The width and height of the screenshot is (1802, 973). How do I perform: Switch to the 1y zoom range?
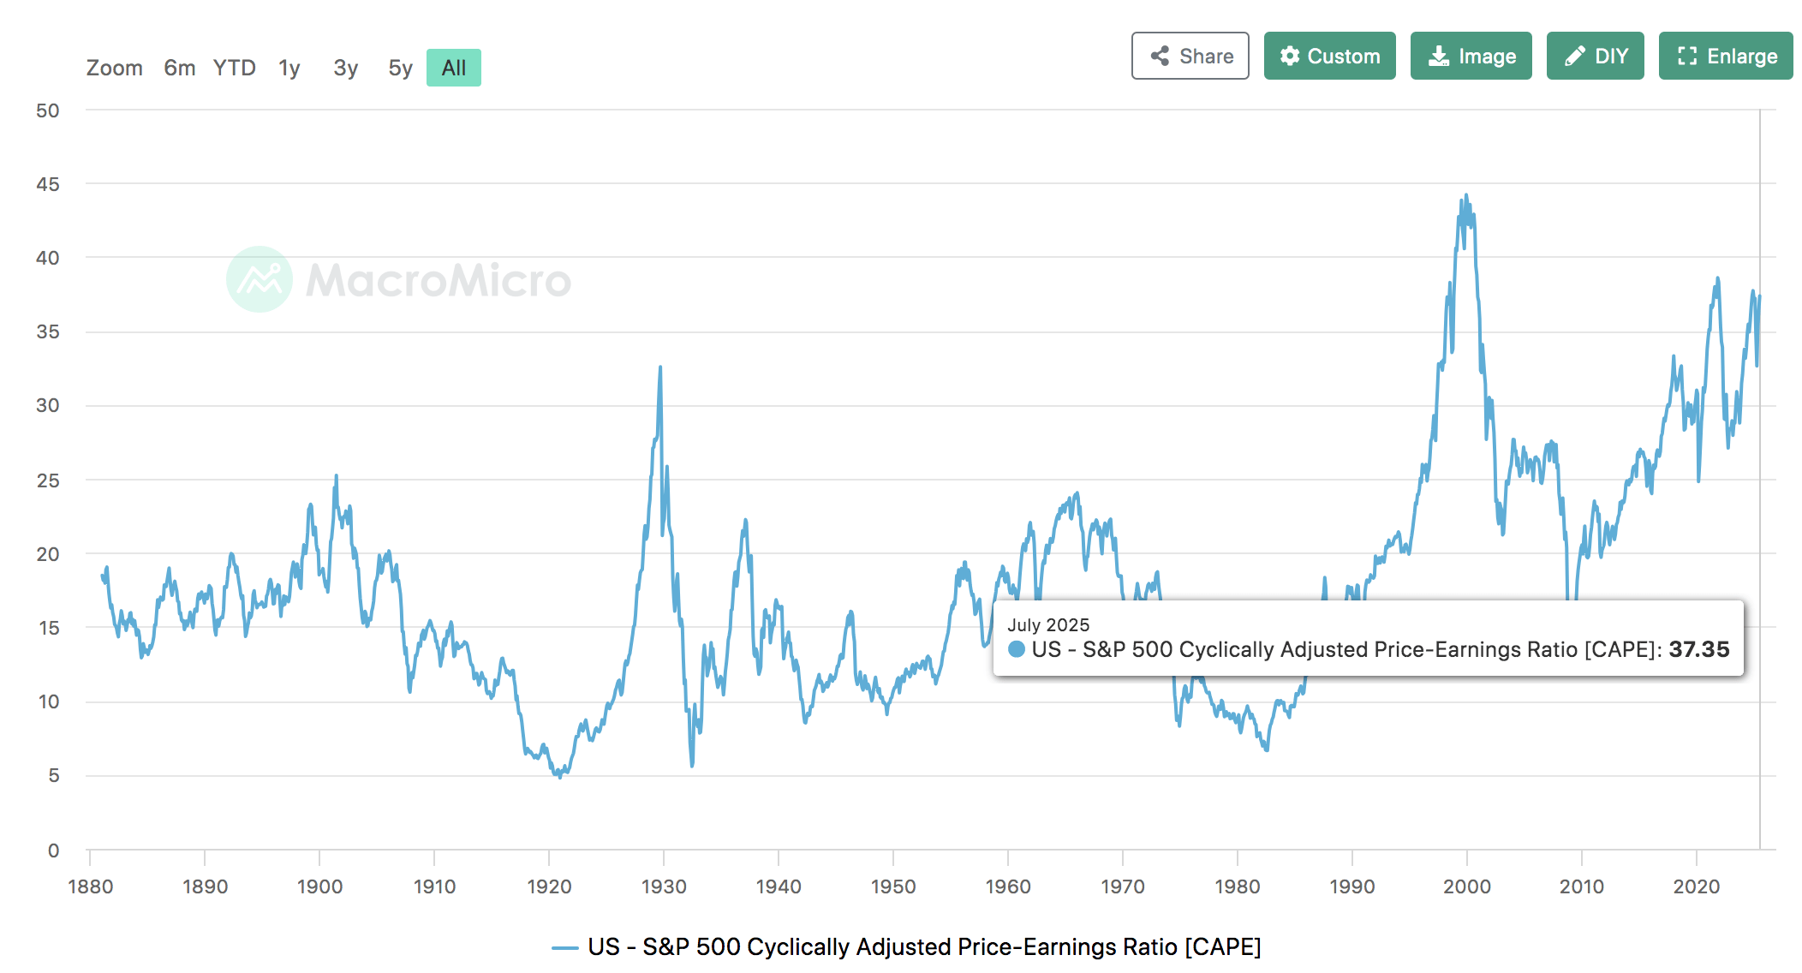coord(289,67)
